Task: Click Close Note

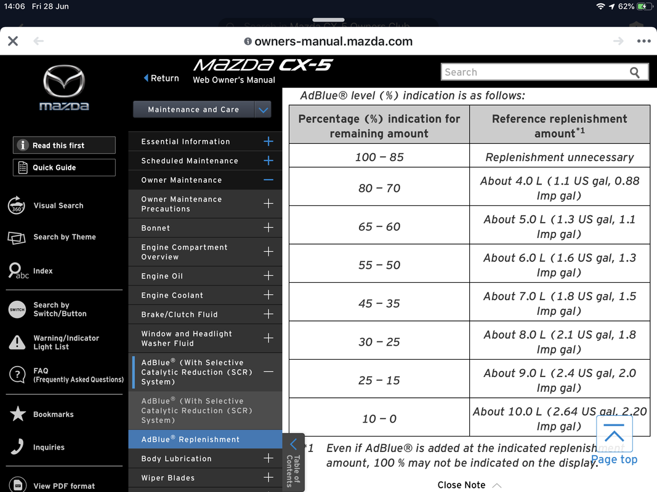Action: (x=469, y=485)
